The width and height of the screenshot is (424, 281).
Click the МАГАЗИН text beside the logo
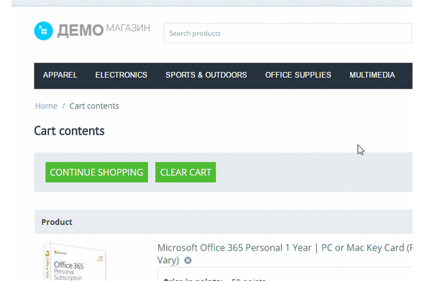128,28
